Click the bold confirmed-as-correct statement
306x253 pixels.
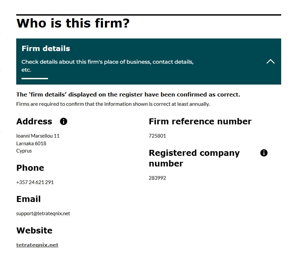click(x=128, y=95)
